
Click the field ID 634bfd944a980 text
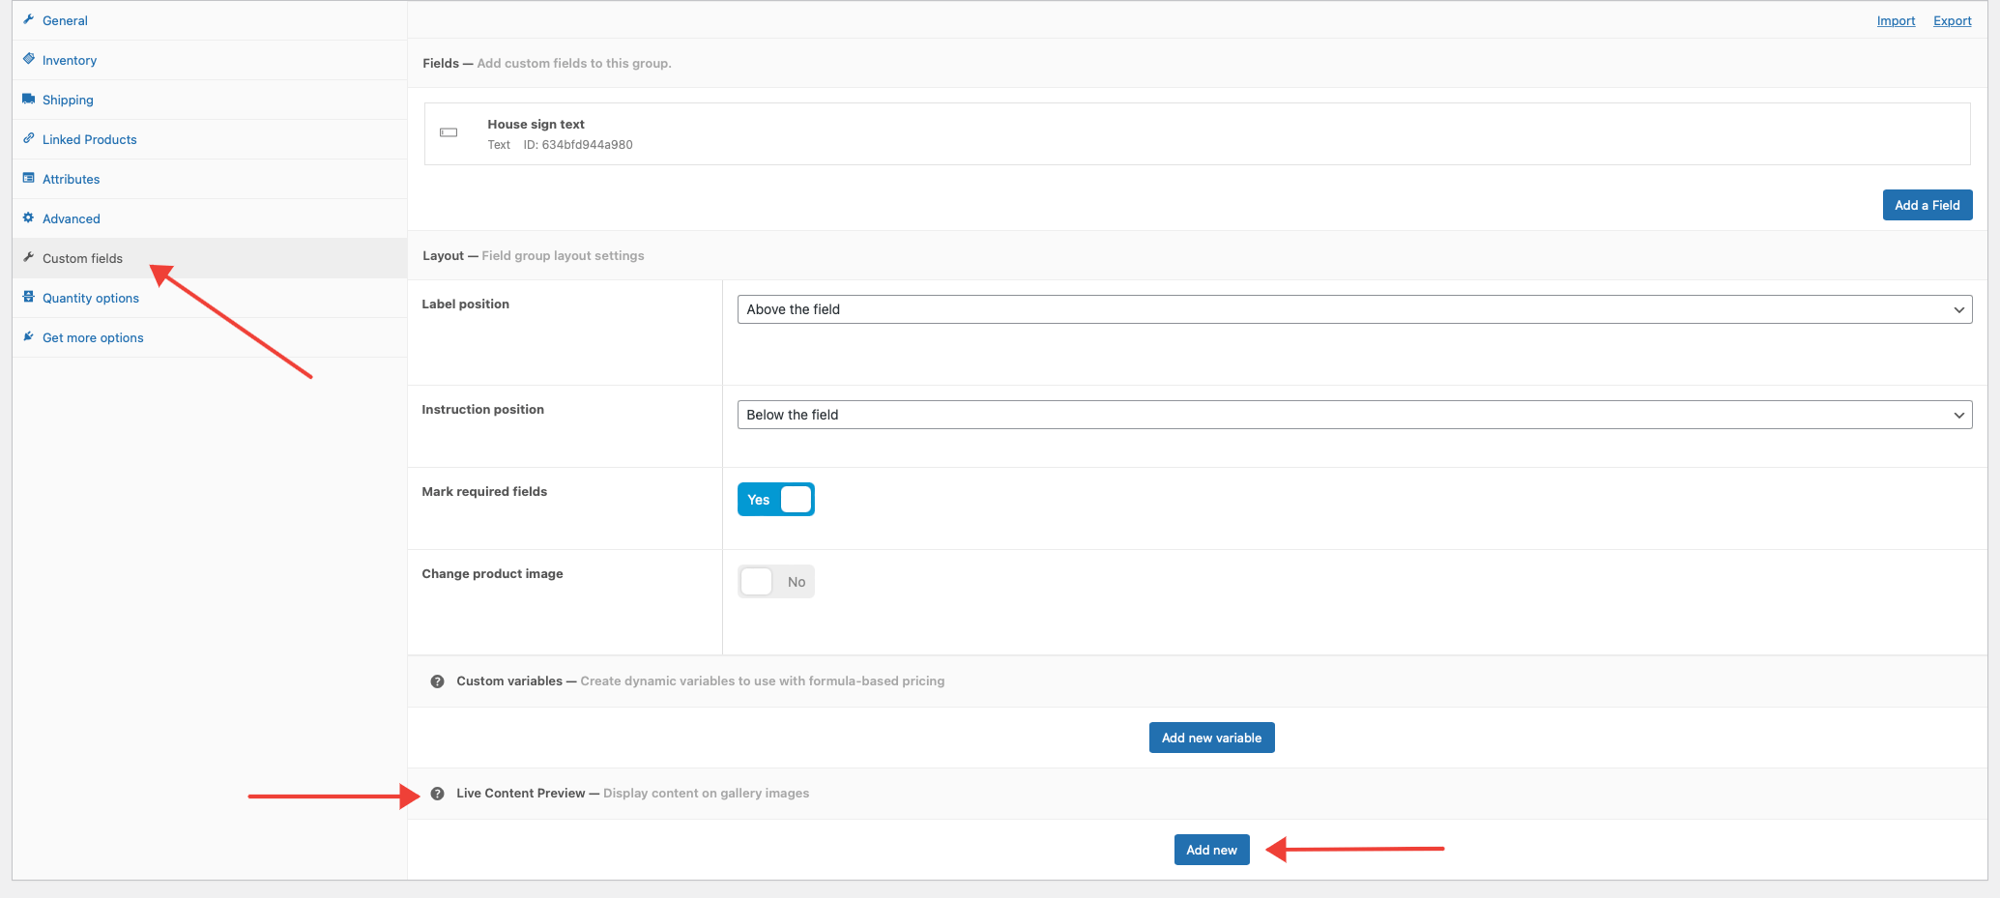(578, 145)
